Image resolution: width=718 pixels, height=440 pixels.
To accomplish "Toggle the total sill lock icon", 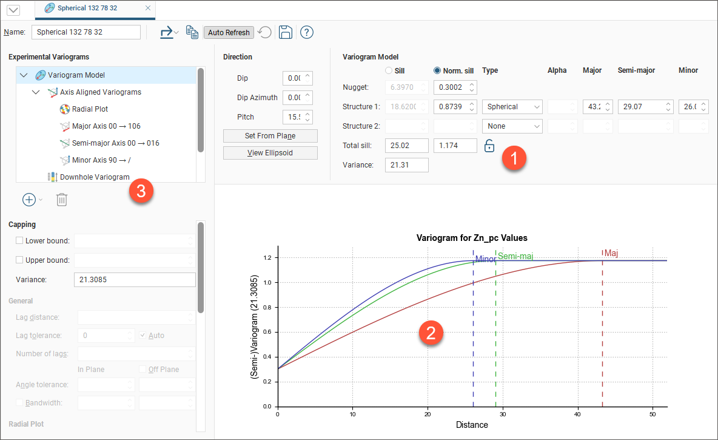I will coord(489,146).
